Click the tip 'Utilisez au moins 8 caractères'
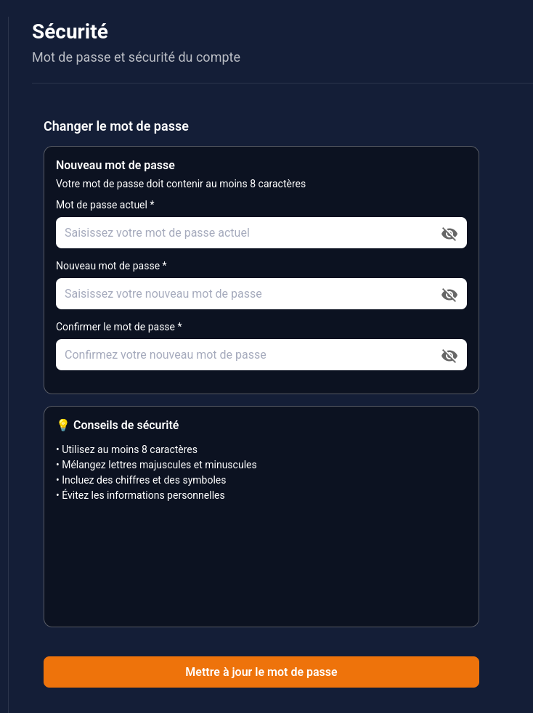 (x=128, y=449)
